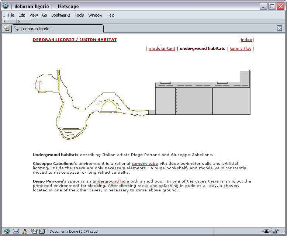Click the padlock security icon
The width and height of the screenshot is (287, 236).
pyautogui.click(x=276, y=232)
